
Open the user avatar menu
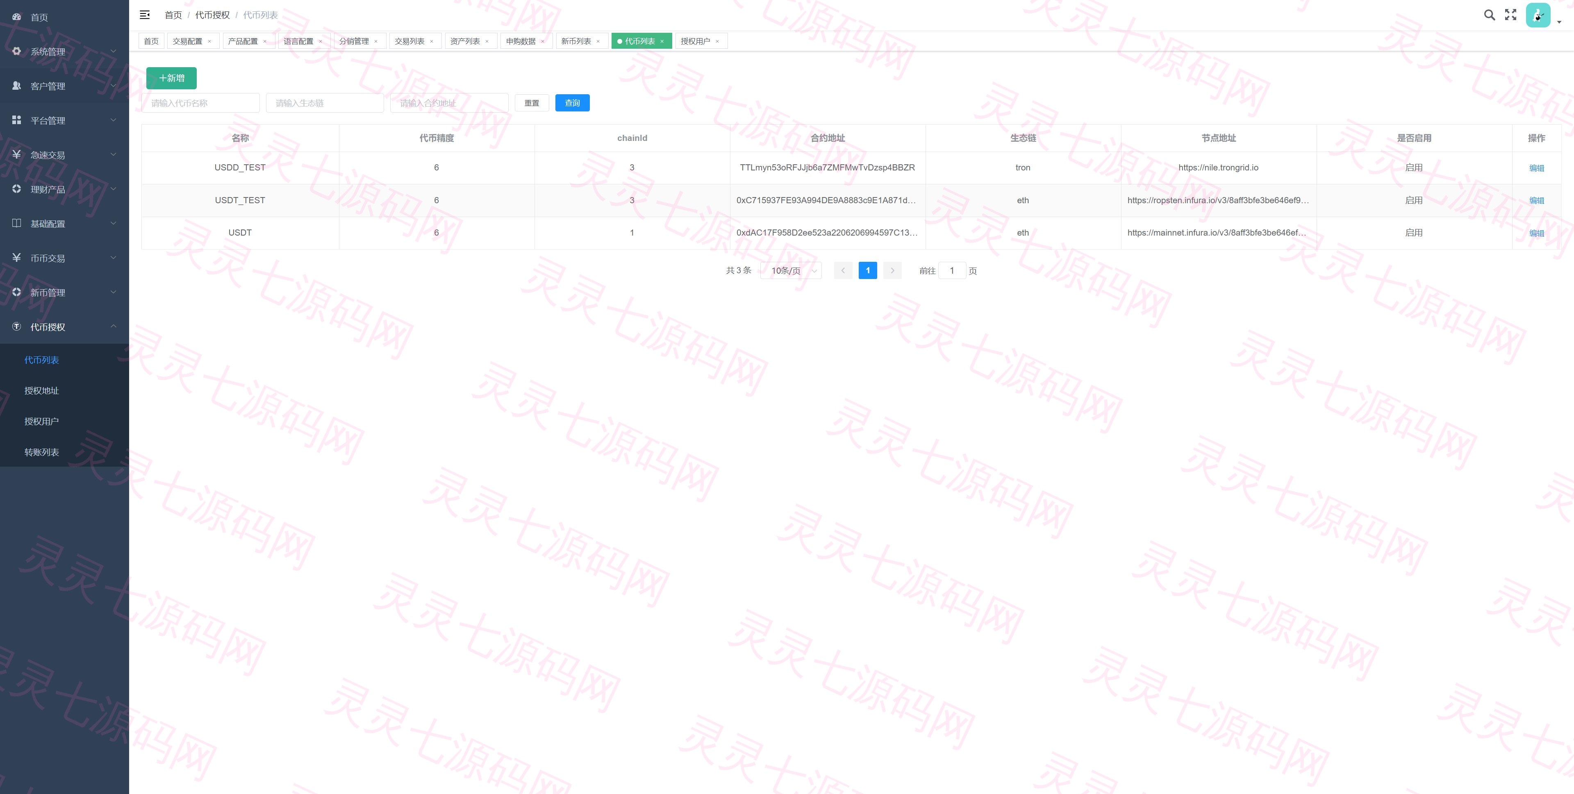[x=1538, y=15]
